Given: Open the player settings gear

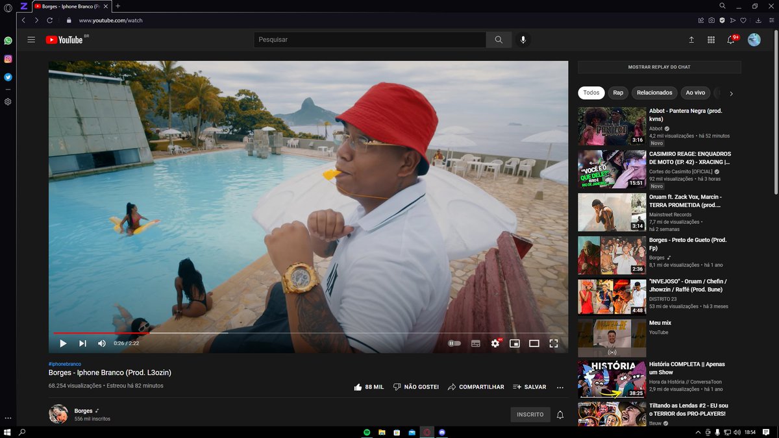Looking at the screenshot, I should coord(496,343).
